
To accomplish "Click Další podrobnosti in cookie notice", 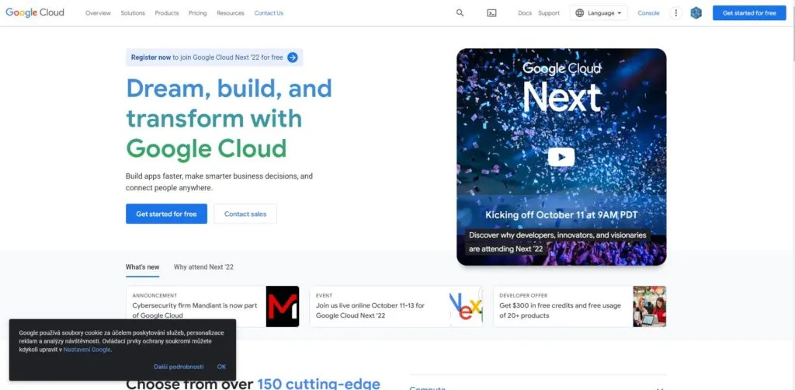I will click(179, 367).
